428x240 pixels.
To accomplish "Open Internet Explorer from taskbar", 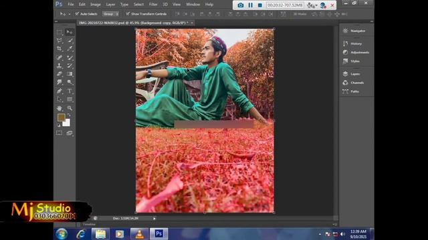I will (81, 234).
